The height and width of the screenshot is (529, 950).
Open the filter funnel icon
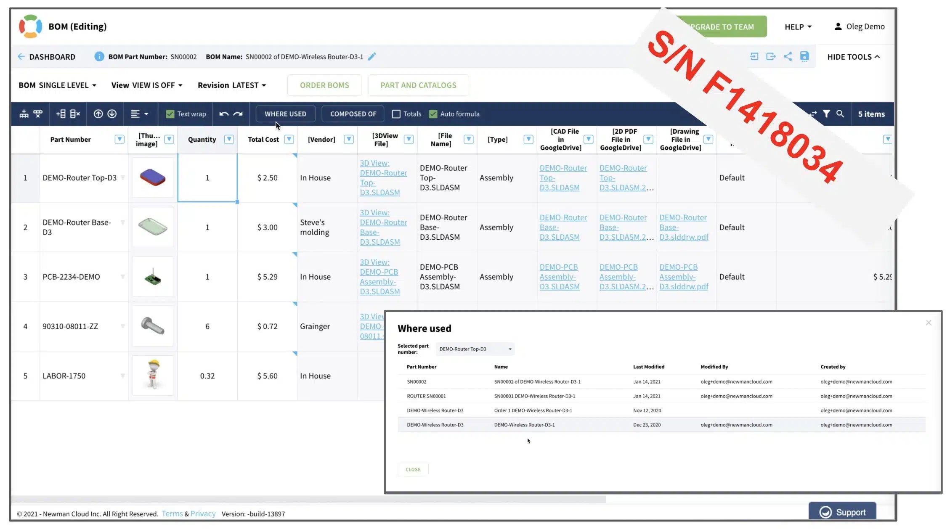(x=826, y=114)
